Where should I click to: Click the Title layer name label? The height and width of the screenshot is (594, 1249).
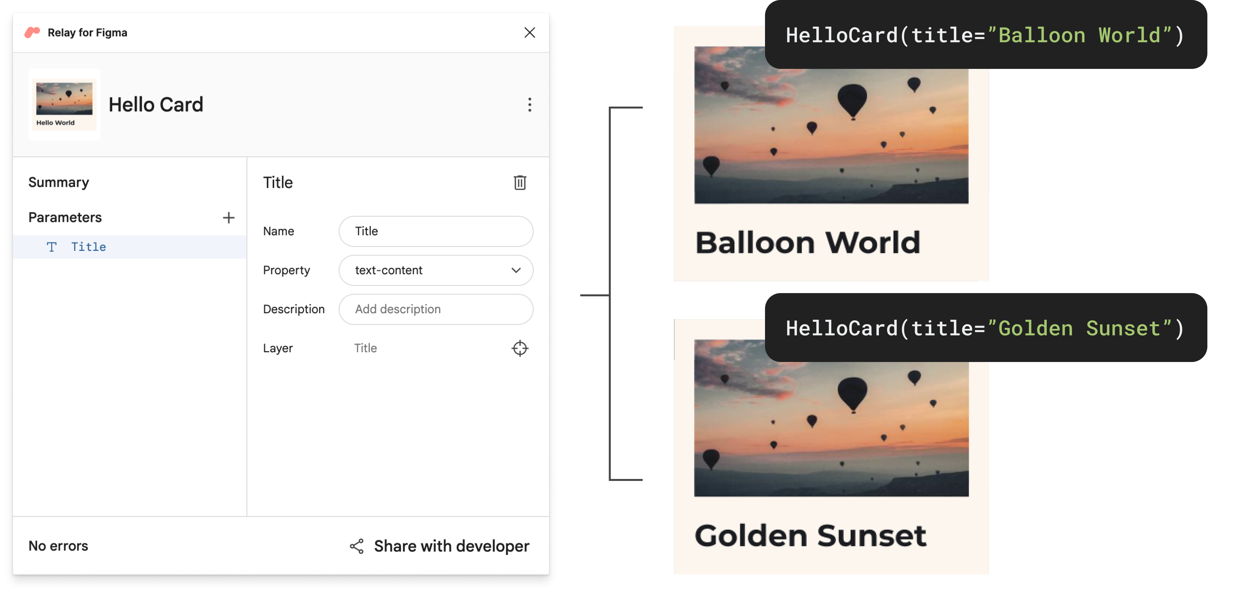coord(365,347)
